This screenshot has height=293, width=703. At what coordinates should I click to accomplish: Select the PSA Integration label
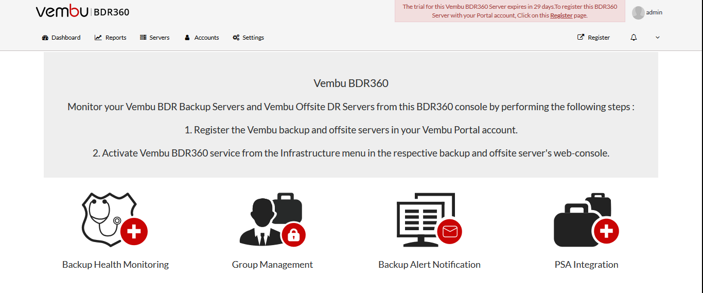tap(586, 265)
